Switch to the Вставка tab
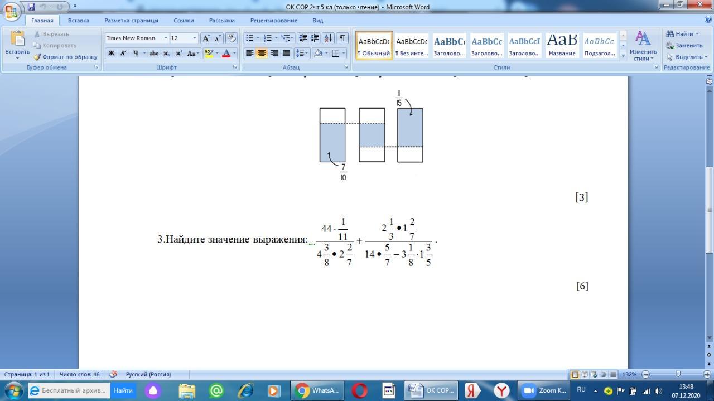Viewport: 714px width, 401px height. tap(79, 20)
